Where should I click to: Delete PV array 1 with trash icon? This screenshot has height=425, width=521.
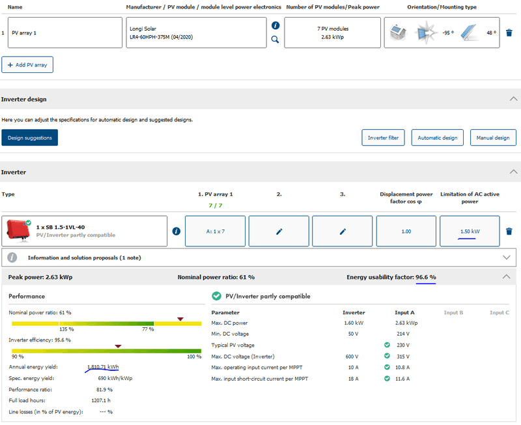coord(509,33)
